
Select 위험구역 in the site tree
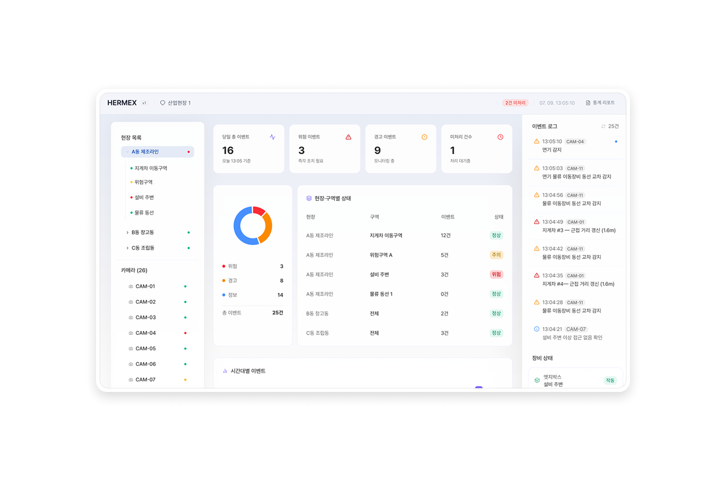pos(144,182)
